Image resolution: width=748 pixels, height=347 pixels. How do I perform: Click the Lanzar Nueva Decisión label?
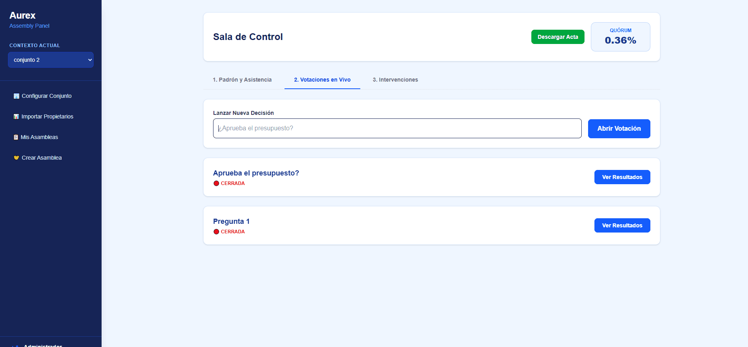243,113
